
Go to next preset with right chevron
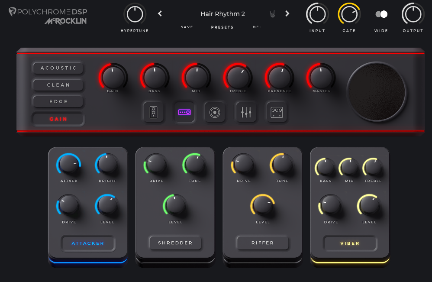coord(287,14)
